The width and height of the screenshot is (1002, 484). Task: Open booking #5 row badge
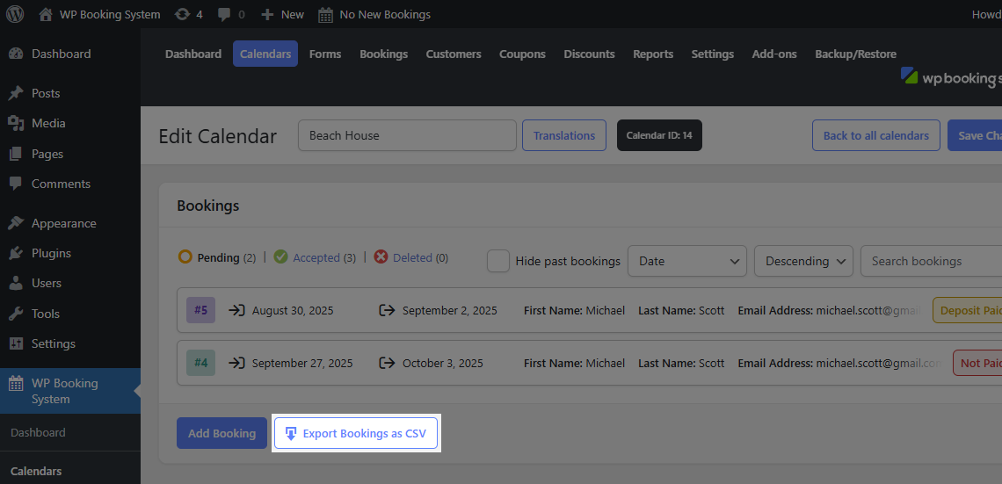pyautogui.click(x=200, y=310)
